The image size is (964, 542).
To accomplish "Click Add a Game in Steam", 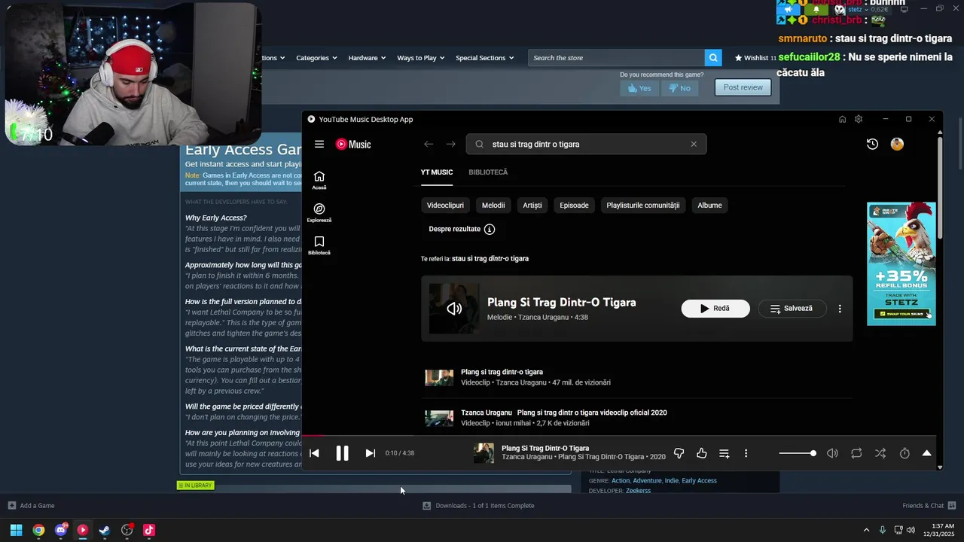I will click(31, 506).
